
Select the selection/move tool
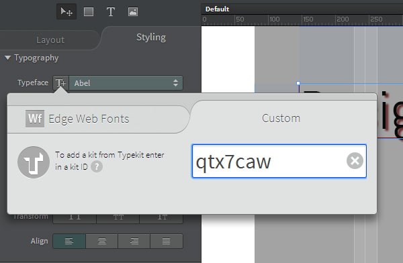66,11
